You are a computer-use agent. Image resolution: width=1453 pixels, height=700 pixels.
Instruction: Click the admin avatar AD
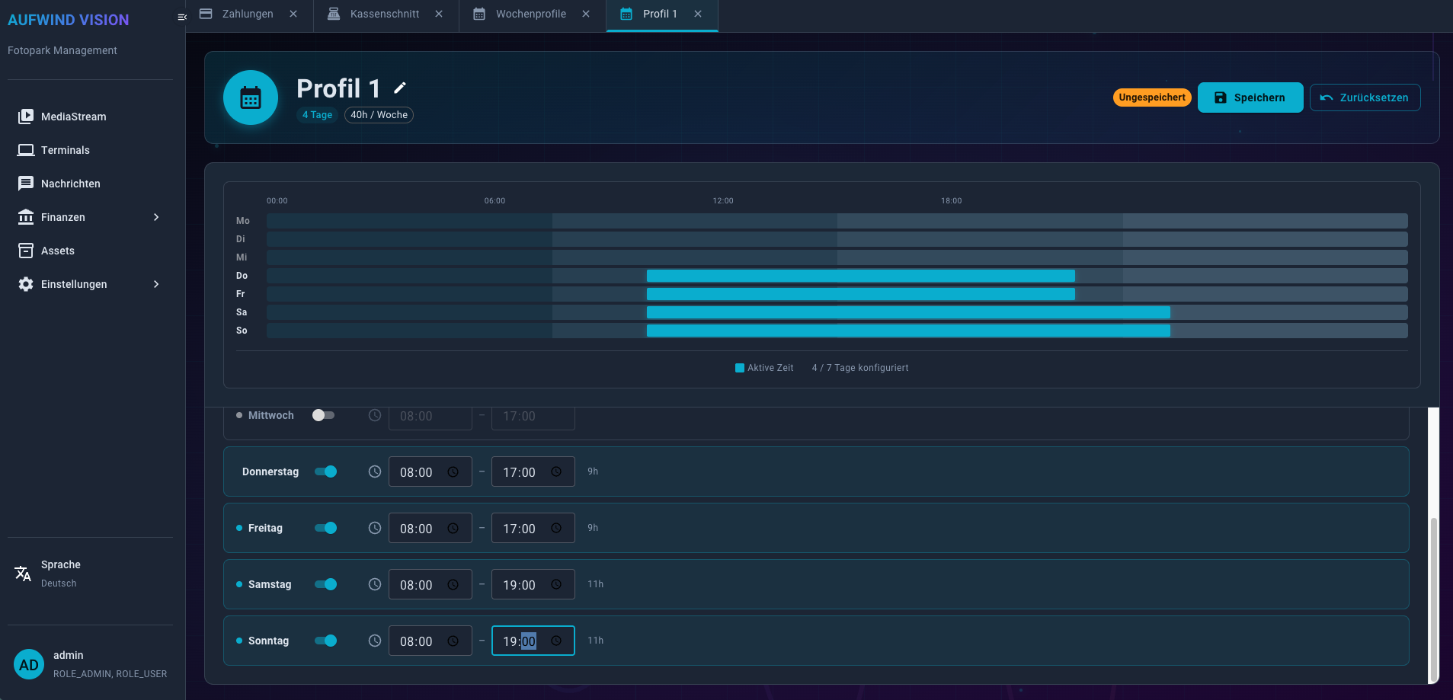(x=29, y=664)
